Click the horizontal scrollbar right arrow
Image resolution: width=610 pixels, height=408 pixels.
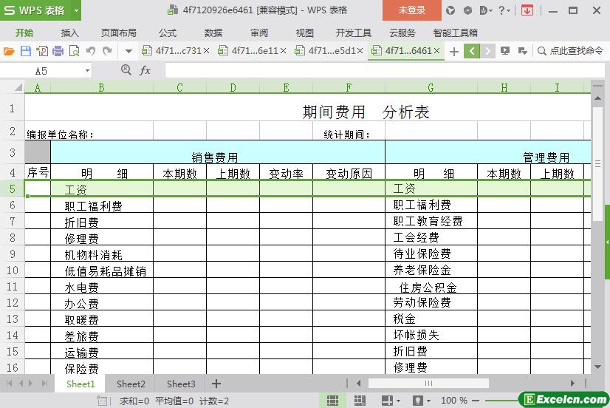click(x=572, y=384)
